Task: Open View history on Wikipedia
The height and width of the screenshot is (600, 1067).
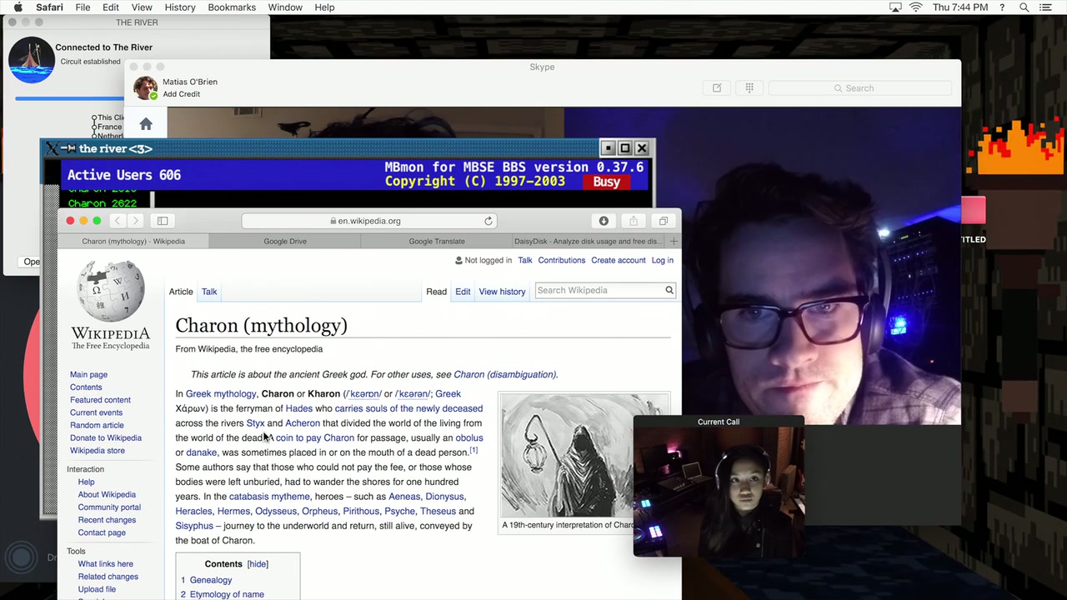Action: [502, 292]
